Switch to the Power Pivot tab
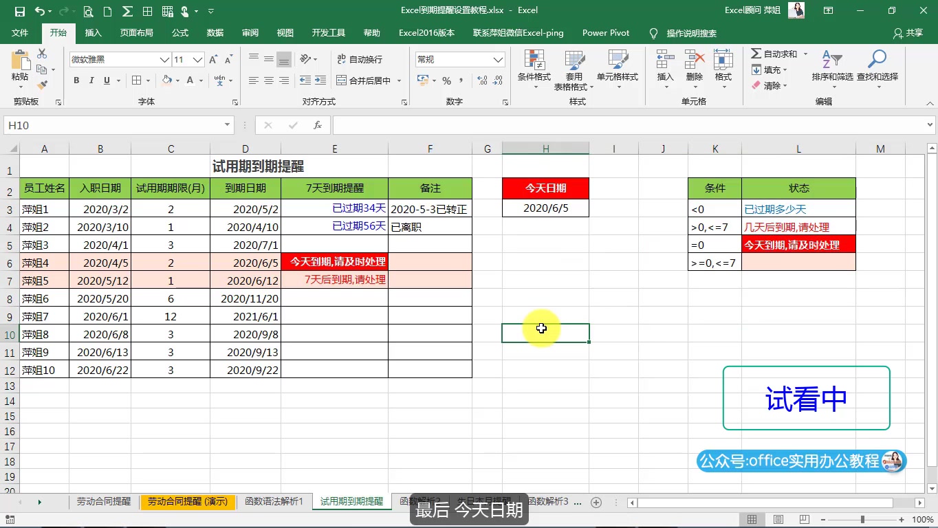Image resolution: width=938 pixels, height=528 pixels. click(x=606, y=33)
